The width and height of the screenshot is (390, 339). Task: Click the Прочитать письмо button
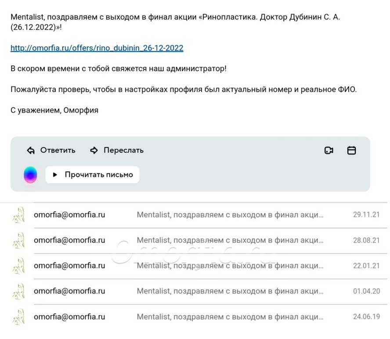pos(93,175)
